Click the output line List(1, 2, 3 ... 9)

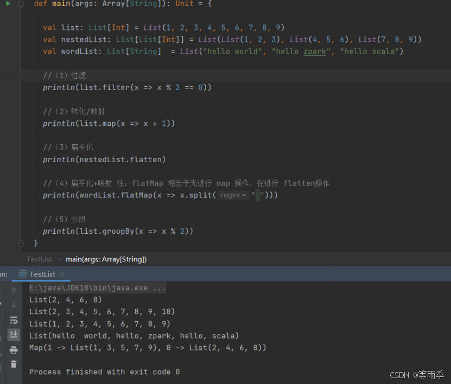[x=99, y=324]
